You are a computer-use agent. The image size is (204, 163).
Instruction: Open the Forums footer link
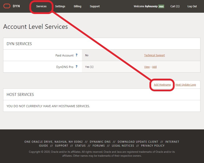99,145
